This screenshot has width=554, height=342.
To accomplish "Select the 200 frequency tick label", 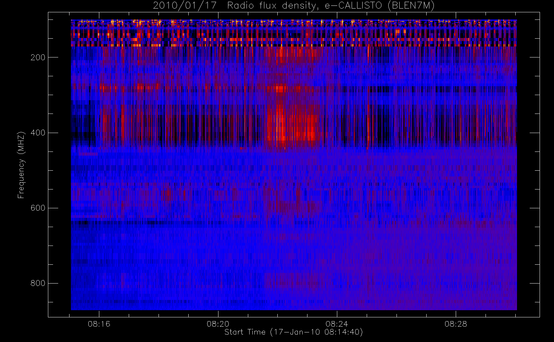I will (38, 57).
